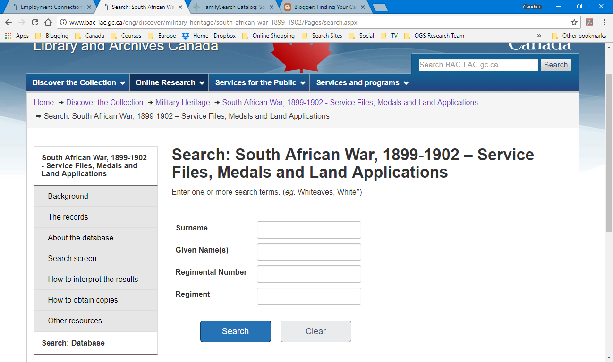
Task: Expand Online Research dropdown menu
Action: 169,82
